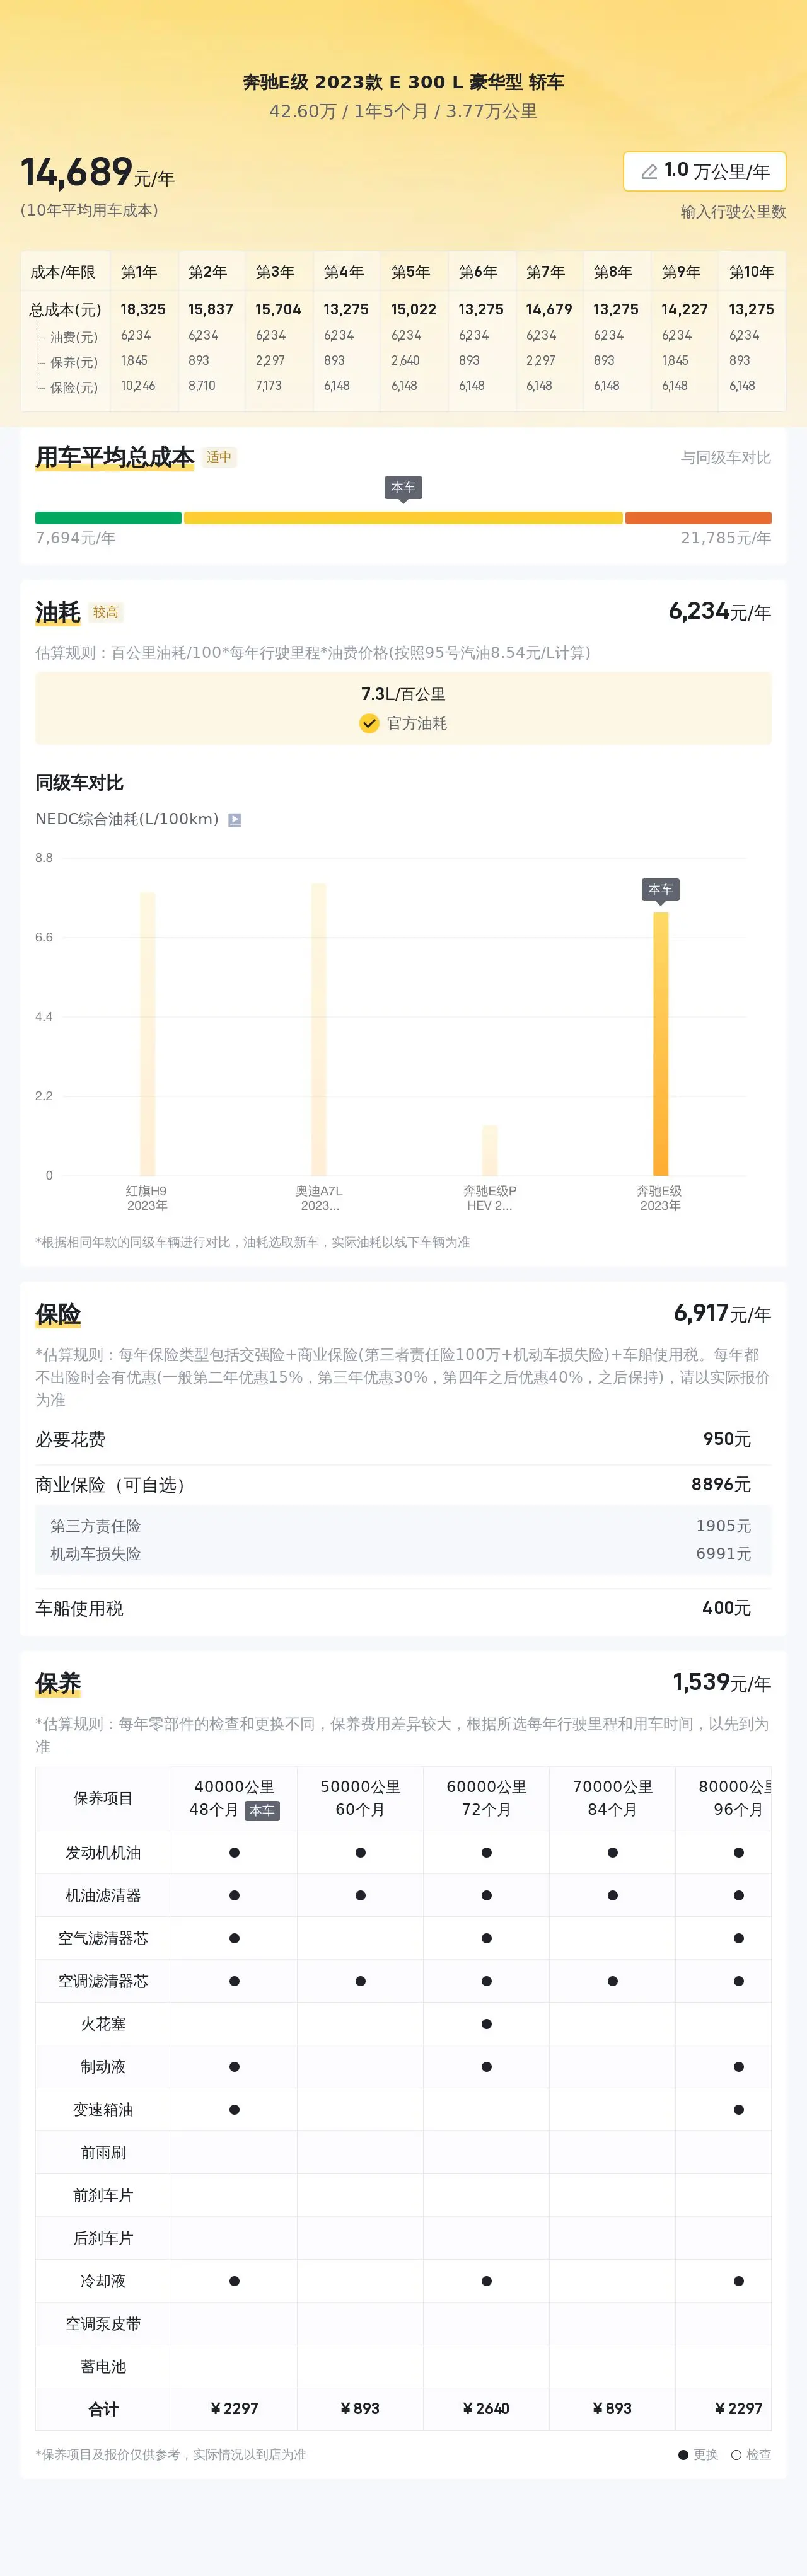Click the pencil edit icon beside 1.0万公里/年
This screenshot has width=807, height=2576.
pos(649,171)
